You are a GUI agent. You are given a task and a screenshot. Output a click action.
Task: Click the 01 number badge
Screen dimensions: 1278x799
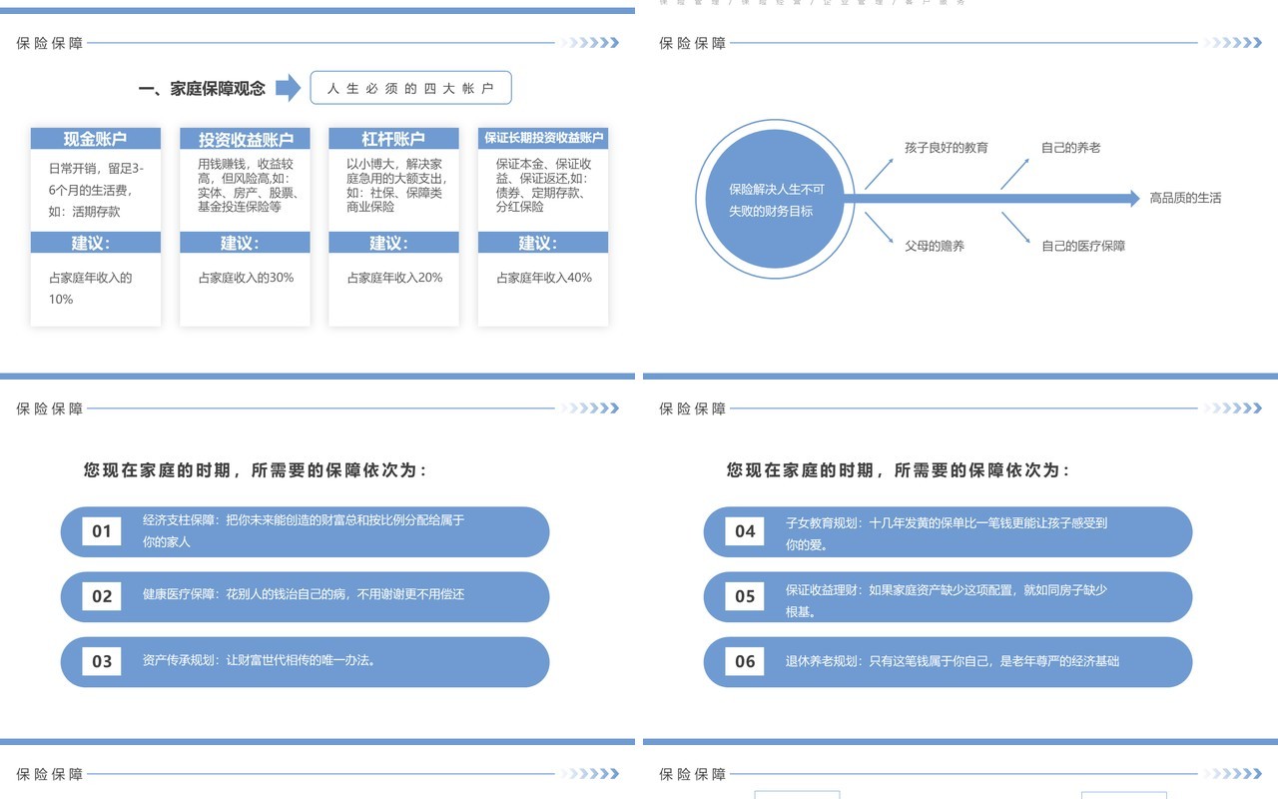(102, 531)
